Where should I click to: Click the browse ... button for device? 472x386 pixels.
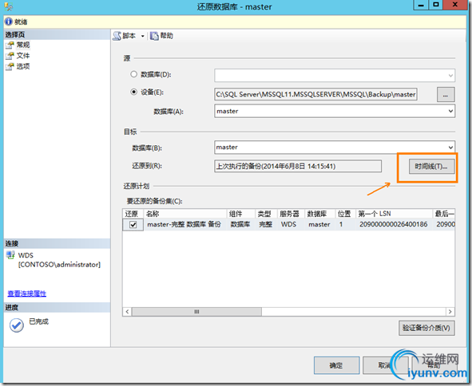446,95
